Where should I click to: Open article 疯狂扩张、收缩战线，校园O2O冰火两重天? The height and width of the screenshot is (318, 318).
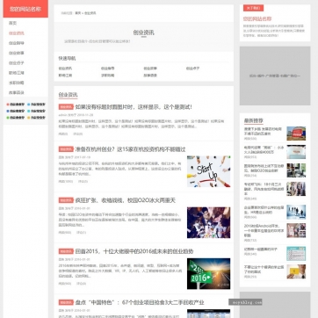(126, 200)
